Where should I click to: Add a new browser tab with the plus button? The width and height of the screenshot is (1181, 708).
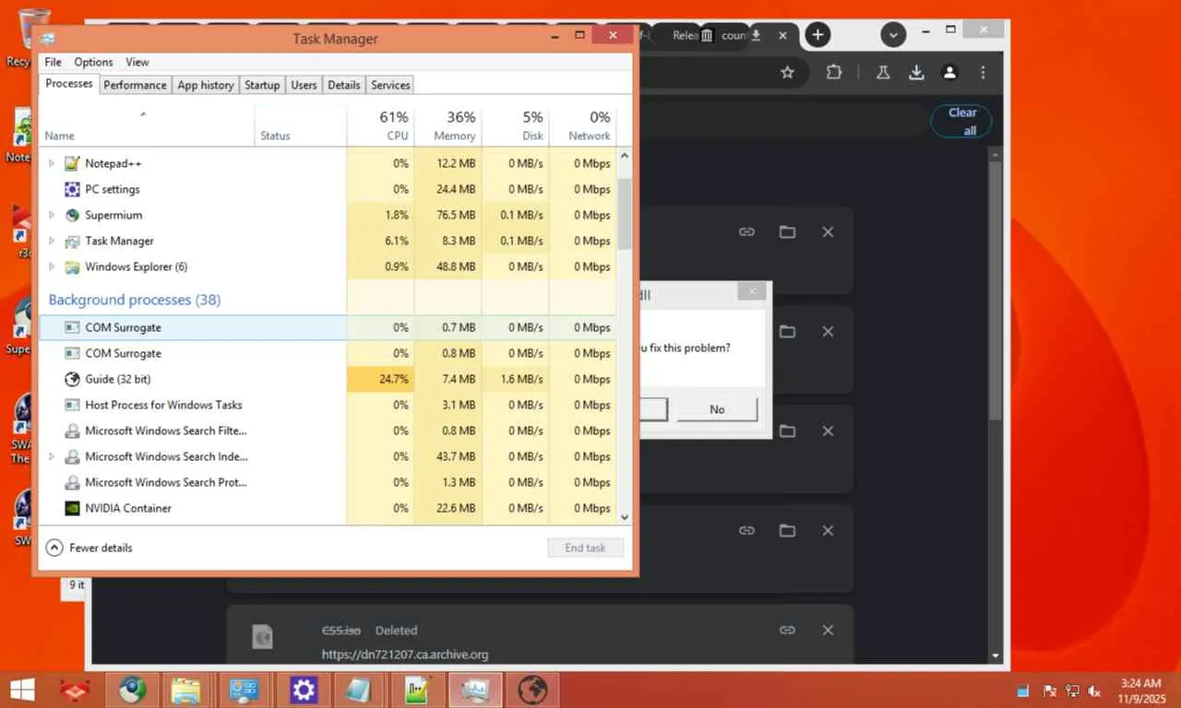817,35
